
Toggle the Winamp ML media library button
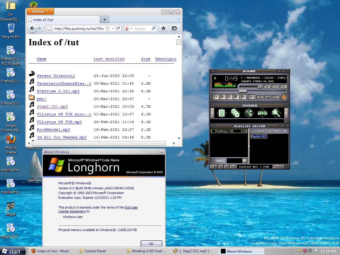275,86
